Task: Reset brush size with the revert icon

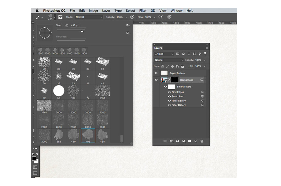Action: [x=67, y=26]
